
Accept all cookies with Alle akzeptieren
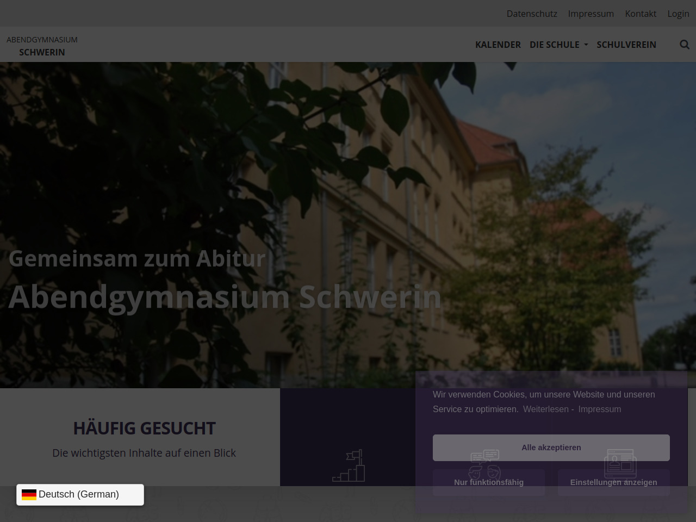(551, 448)
